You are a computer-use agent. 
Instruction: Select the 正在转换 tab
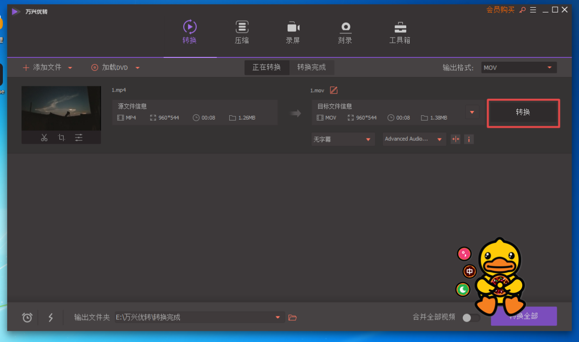click(x=266, y=68)
